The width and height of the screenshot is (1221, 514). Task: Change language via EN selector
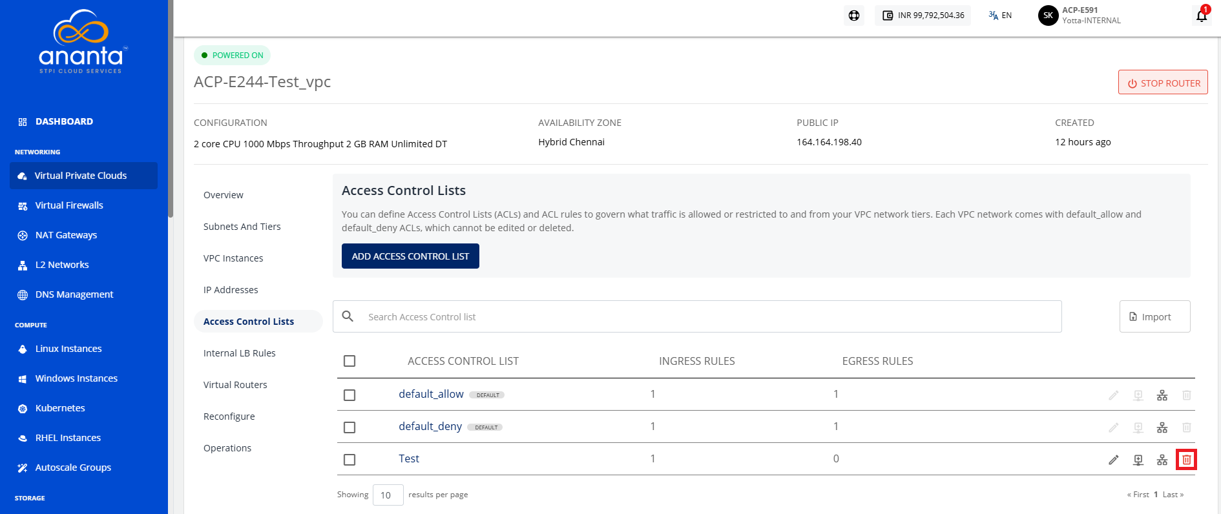click(x=1000, y=15)
